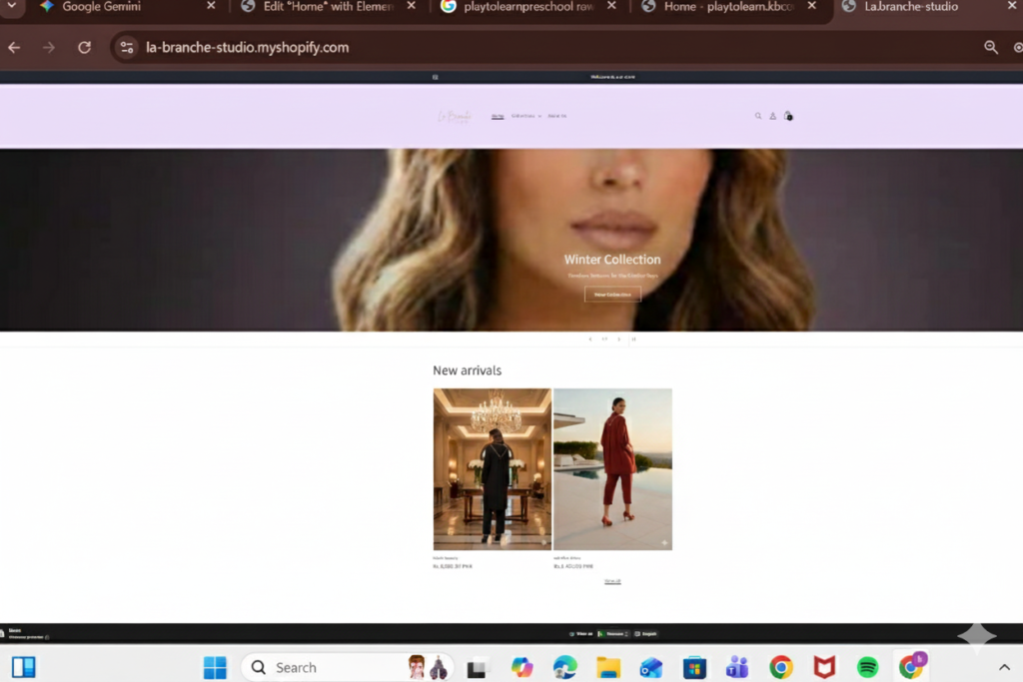The image size is (1023, 682).
Task: Open the account login icon
Action: 772,116
